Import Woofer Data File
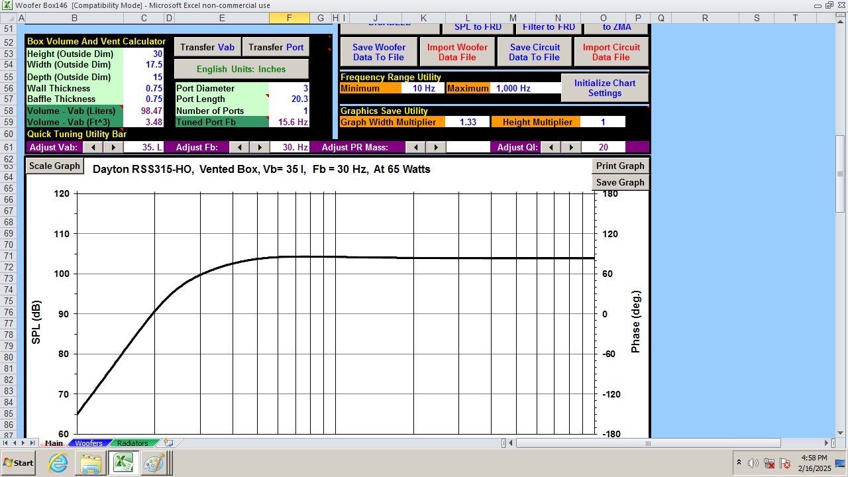 click(x=457, y=52)
